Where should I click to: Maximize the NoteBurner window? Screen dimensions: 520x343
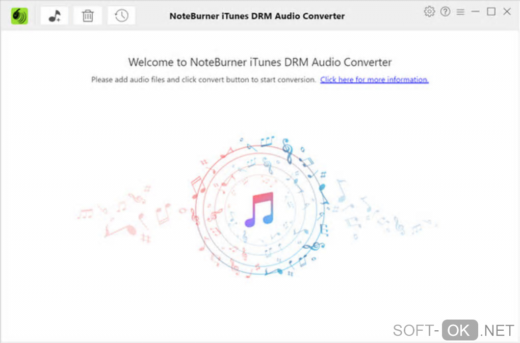point(491,12)
